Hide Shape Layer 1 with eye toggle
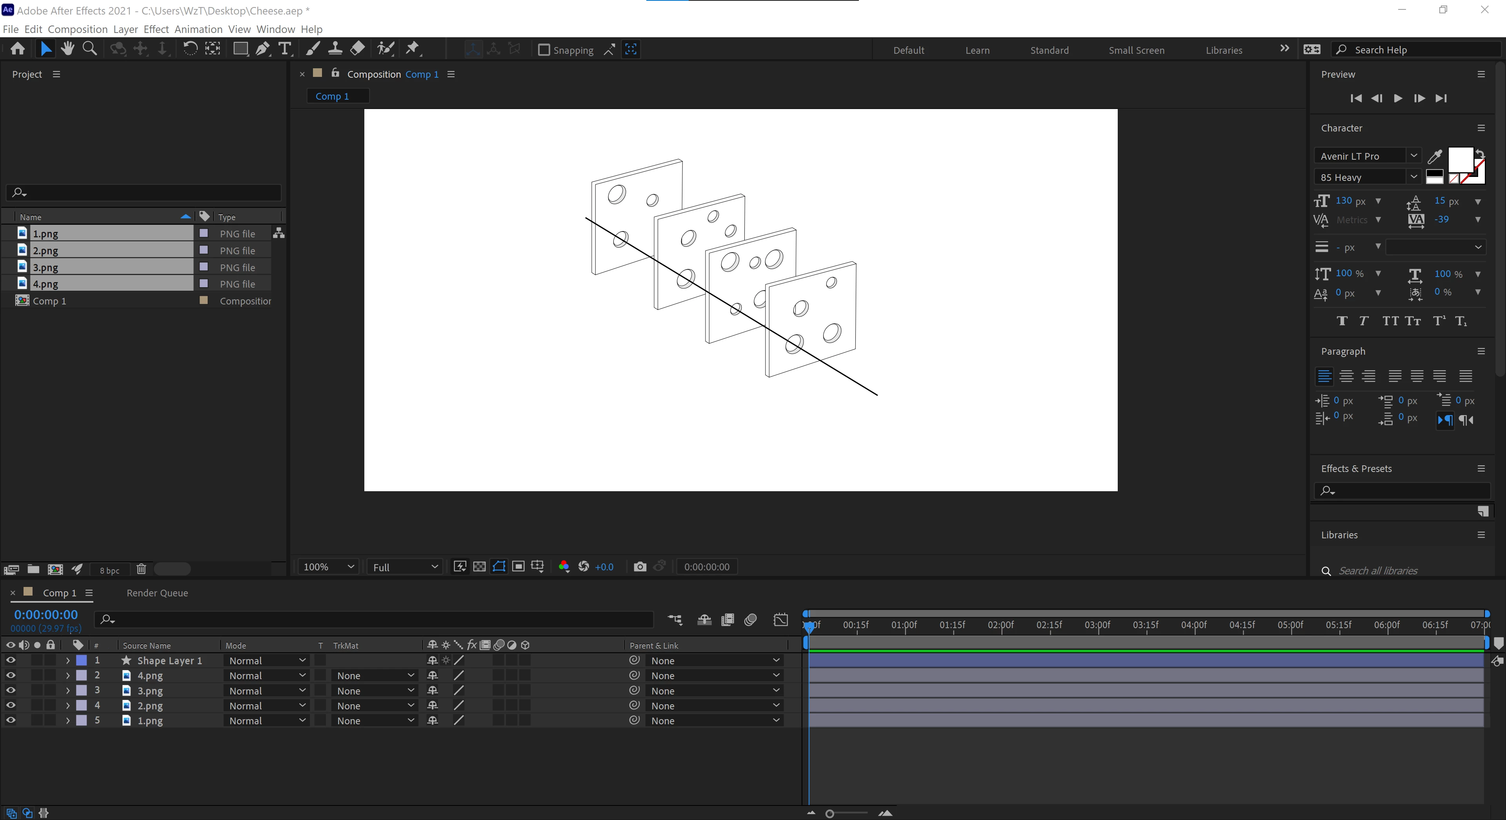The height and width of the screenshot is (820, 1506). point(11,660)
